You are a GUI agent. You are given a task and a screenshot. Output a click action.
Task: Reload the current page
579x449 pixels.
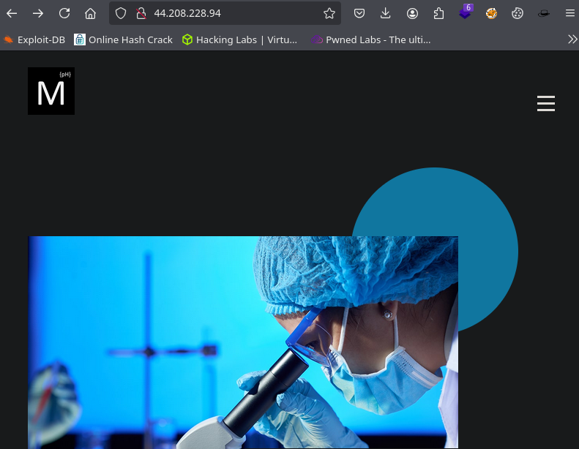pos(64,13)
